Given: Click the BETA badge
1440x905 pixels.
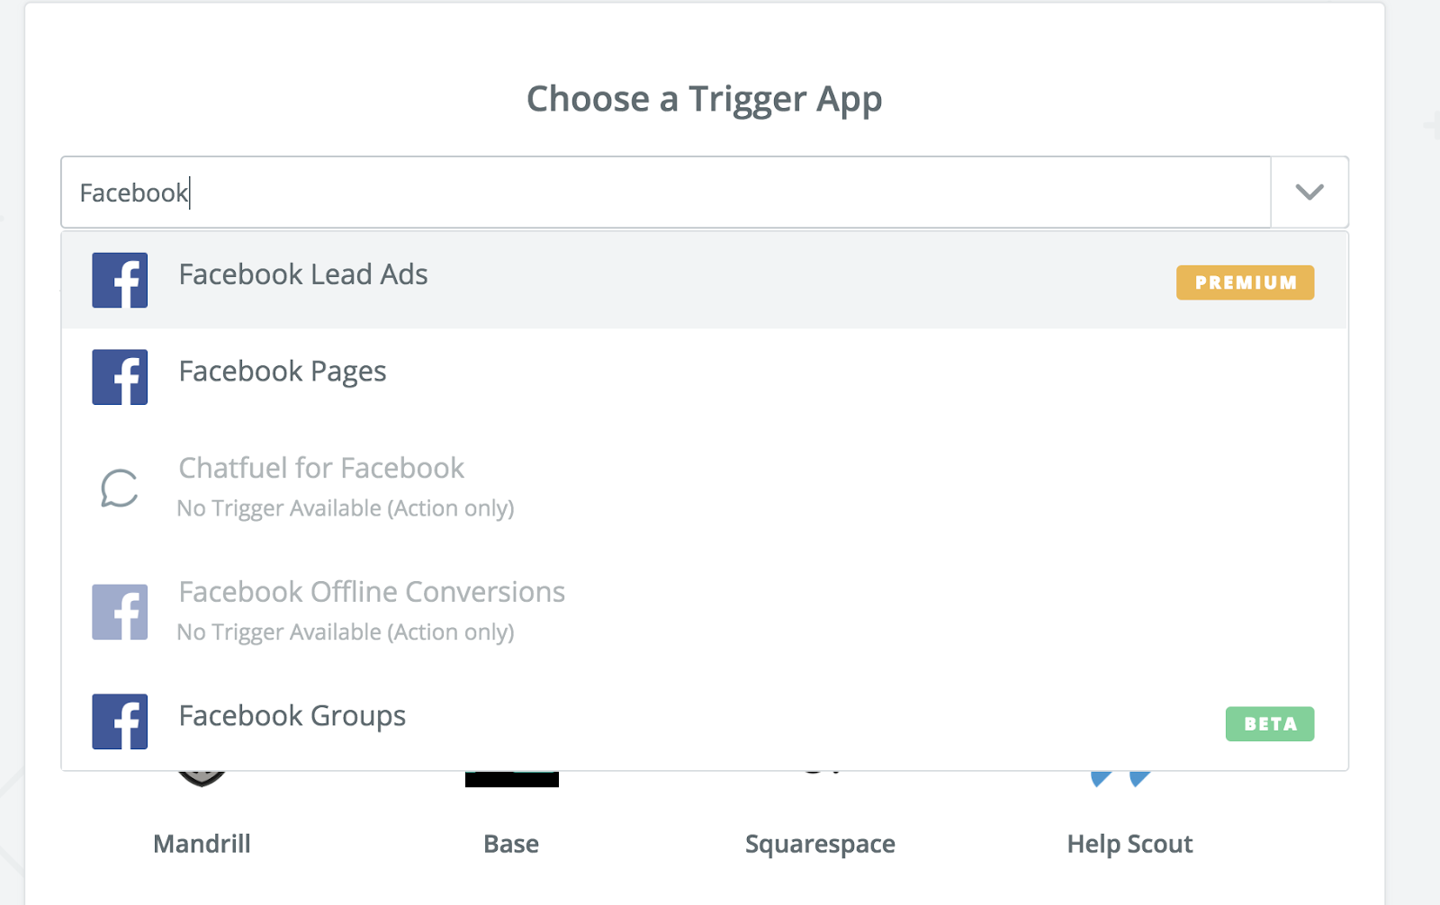Looking at the screenshot, I should point(1269,724).
